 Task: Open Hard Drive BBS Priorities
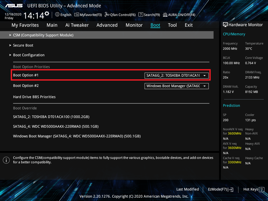(x=34, y=97)
